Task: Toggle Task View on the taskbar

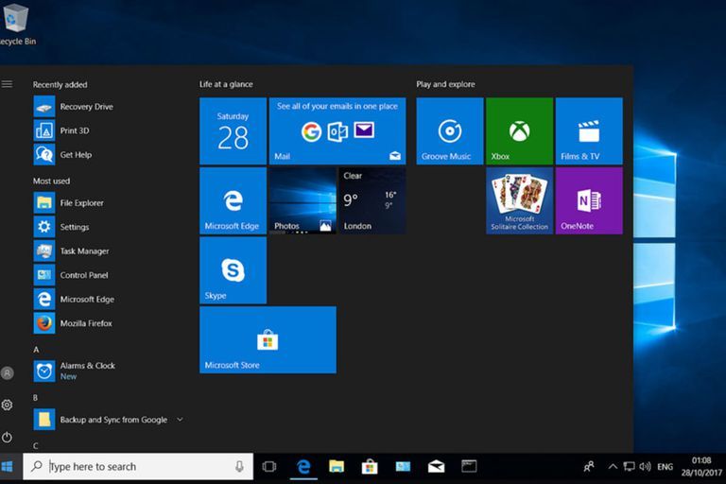Action: pos(269,466)
